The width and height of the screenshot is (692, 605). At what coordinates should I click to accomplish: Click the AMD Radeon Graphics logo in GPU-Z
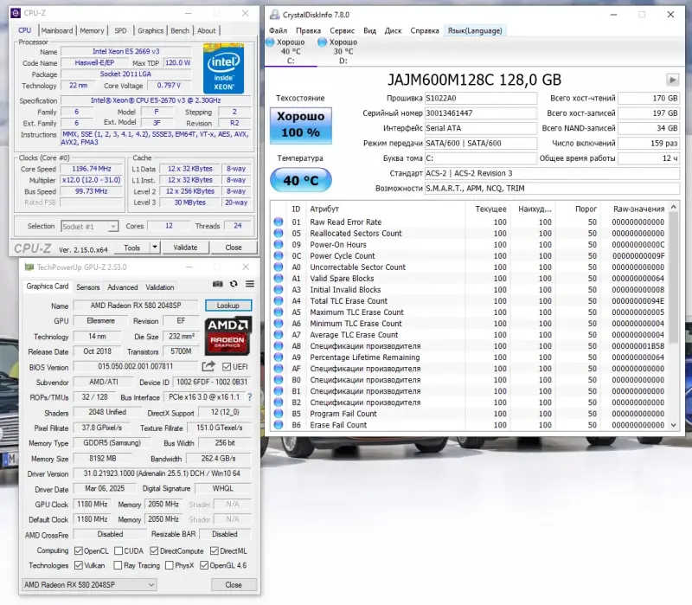[228, 336]
